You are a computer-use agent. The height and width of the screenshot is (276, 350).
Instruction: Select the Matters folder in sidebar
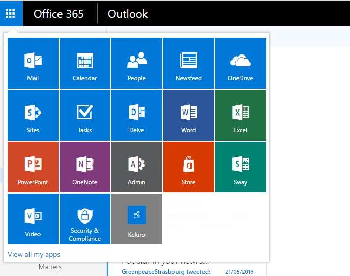50,267
